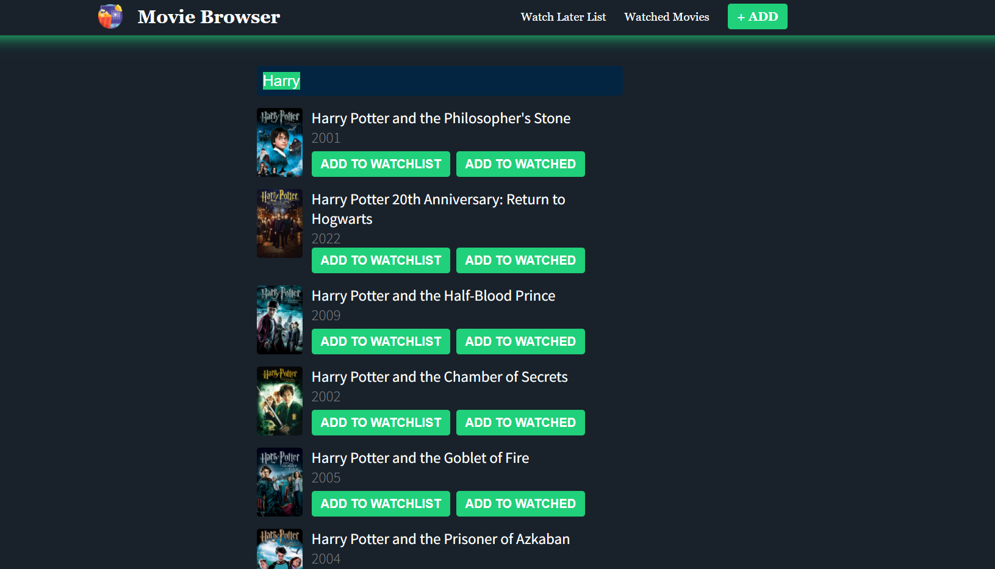Click the 2009 release year text
Image resolution: width=995 pixels, height=569 pixels.
coord(326,316)
